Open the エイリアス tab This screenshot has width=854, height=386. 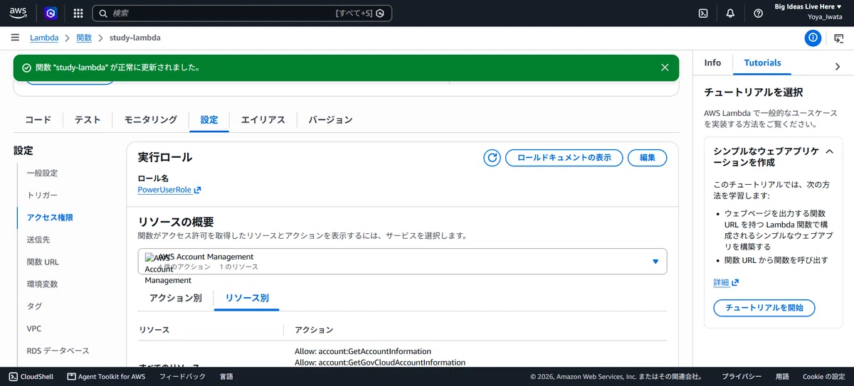[x=263, y=120]
